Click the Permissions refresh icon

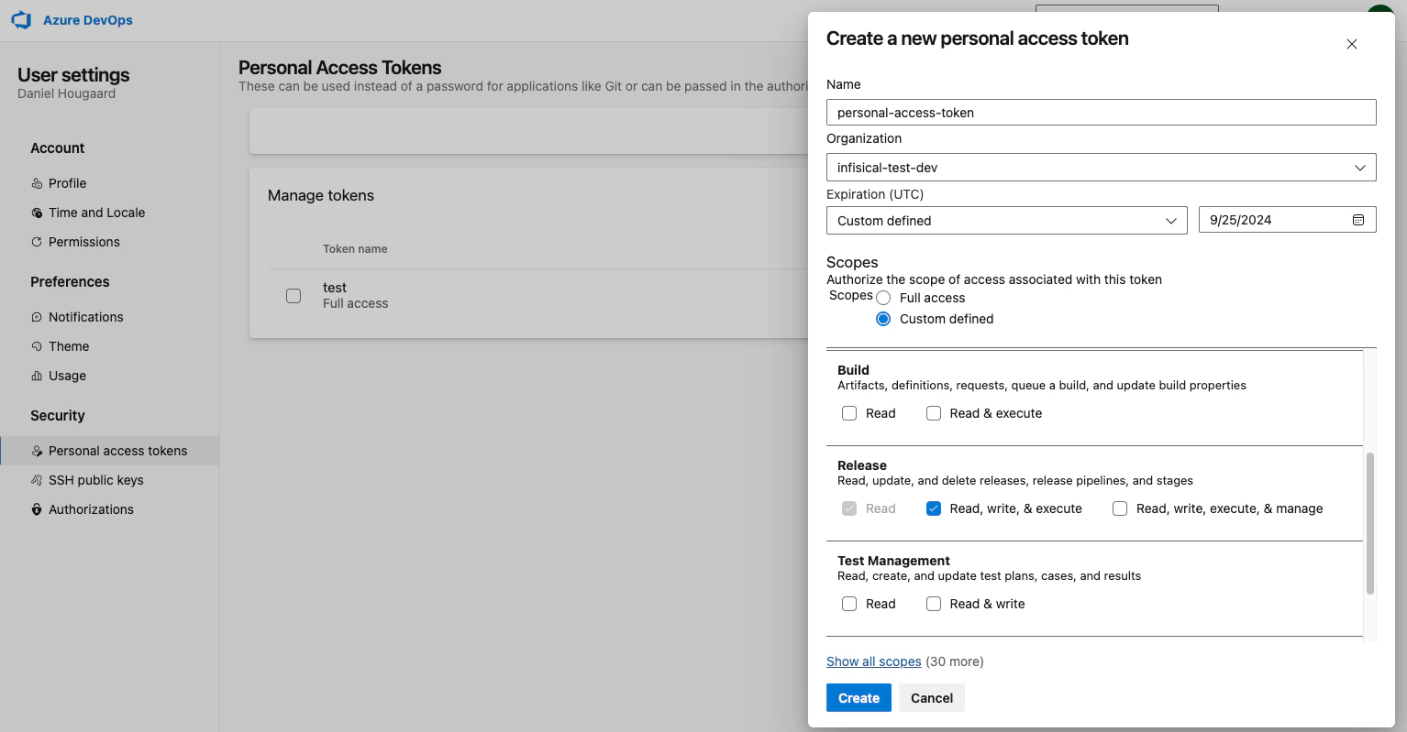pyautogui.click(x=37, y=242)
